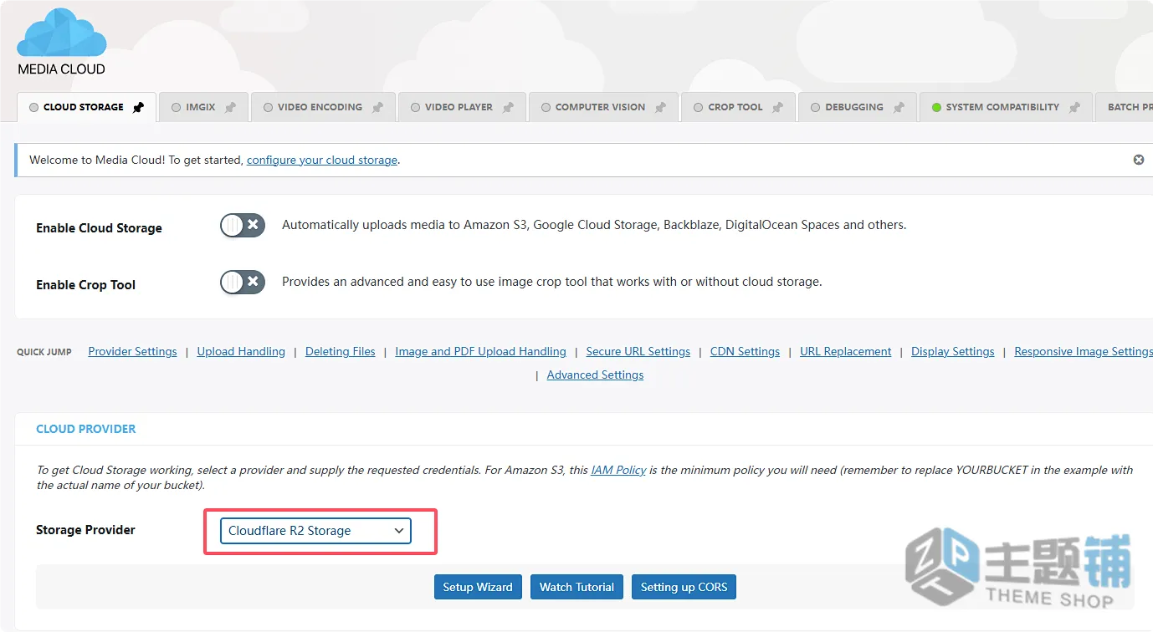
Task: Dismiss the welcome notice with the X icon
Action: point(1139,160)
